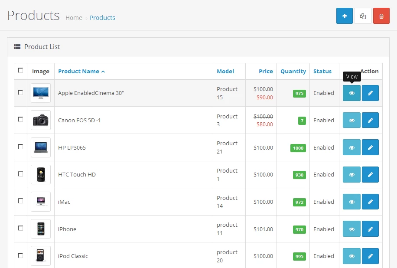Click the 930 quantity badge

coord(299,175)
